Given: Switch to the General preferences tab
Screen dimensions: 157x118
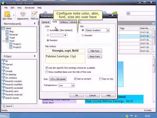Looking at the screenshot, I should click(45, 22).
